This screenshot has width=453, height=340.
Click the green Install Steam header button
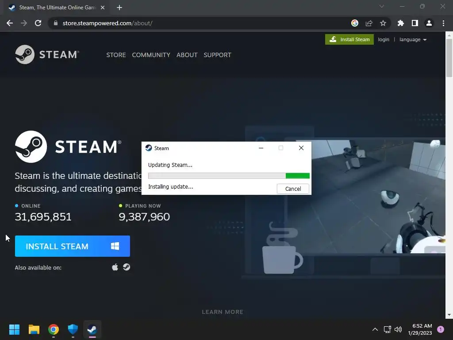pyautogui.click(x=349, y=39)
